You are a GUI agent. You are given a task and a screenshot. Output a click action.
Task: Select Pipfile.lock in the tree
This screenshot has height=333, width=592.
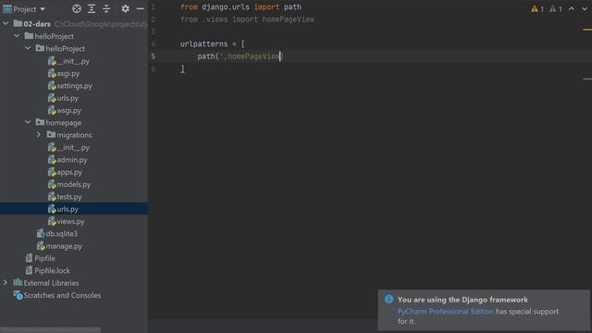click(x=48, y=271)
